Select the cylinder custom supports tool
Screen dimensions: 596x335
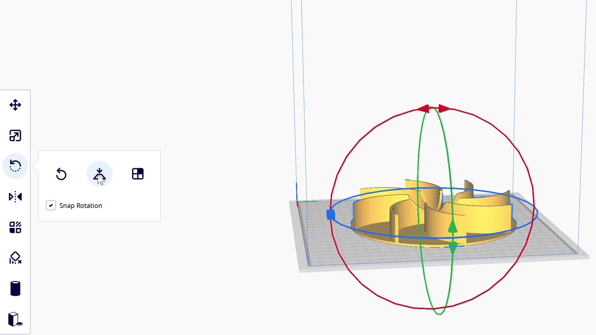[15, 288]
